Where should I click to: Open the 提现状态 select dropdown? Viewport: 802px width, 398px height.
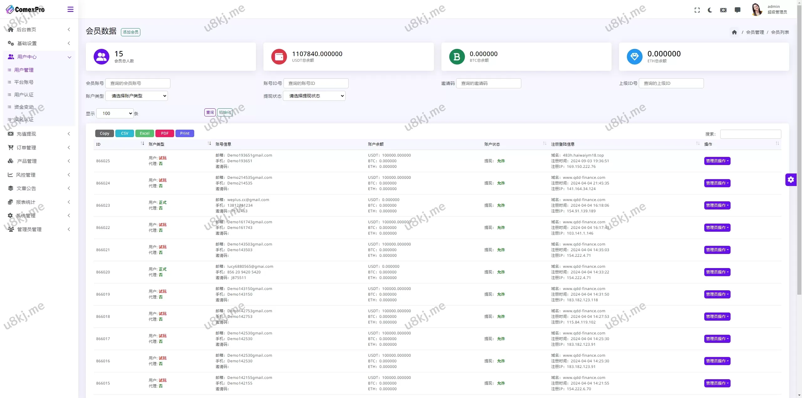click(x=314, y=96)
